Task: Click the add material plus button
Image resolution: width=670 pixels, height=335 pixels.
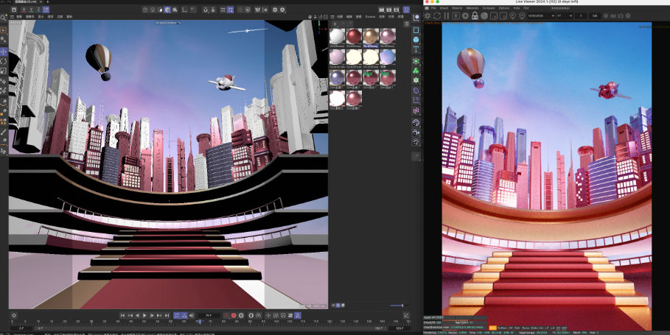Action: point(334,24)
